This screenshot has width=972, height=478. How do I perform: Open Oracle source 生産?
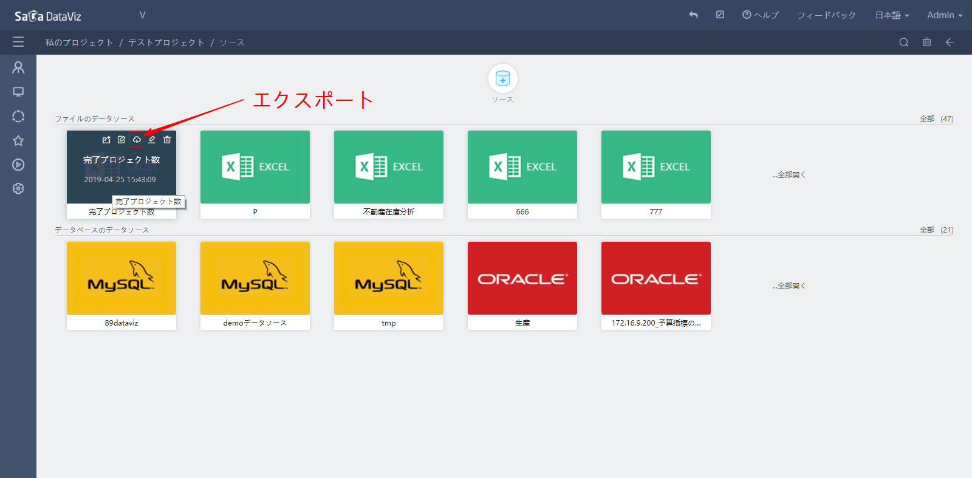coord(522,285)
